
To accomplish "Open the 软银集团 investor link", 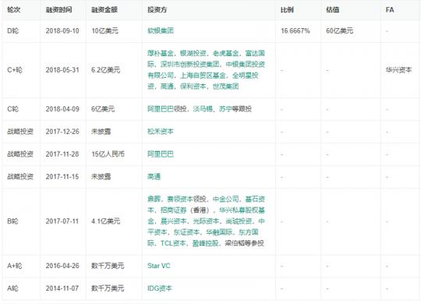I will click(161, 30).
